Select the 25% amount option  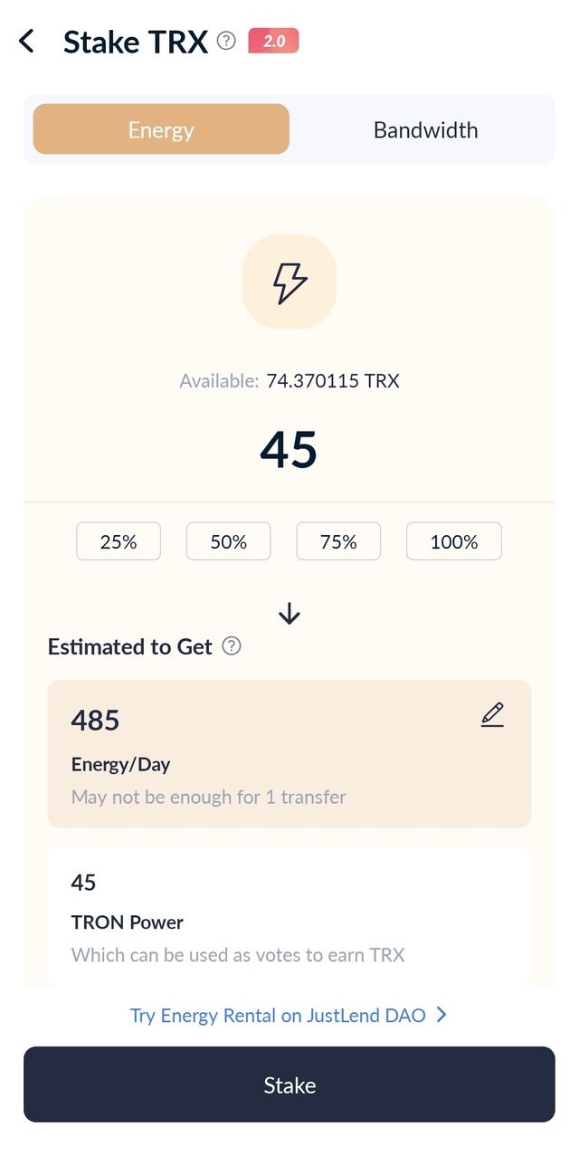tap(119, 541)
